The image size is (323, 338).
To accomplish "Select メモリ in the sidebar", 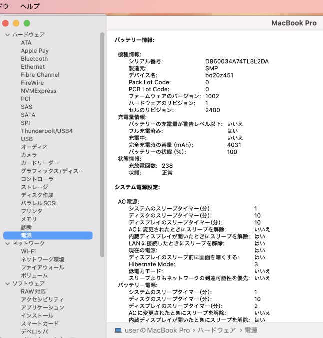I will click(29, 219).
